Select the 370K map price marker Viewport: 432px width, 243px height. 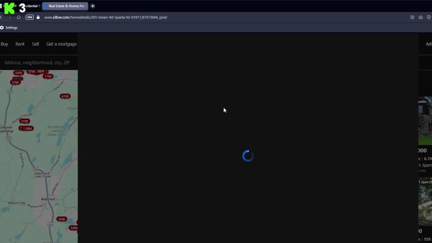coord(15,82)
